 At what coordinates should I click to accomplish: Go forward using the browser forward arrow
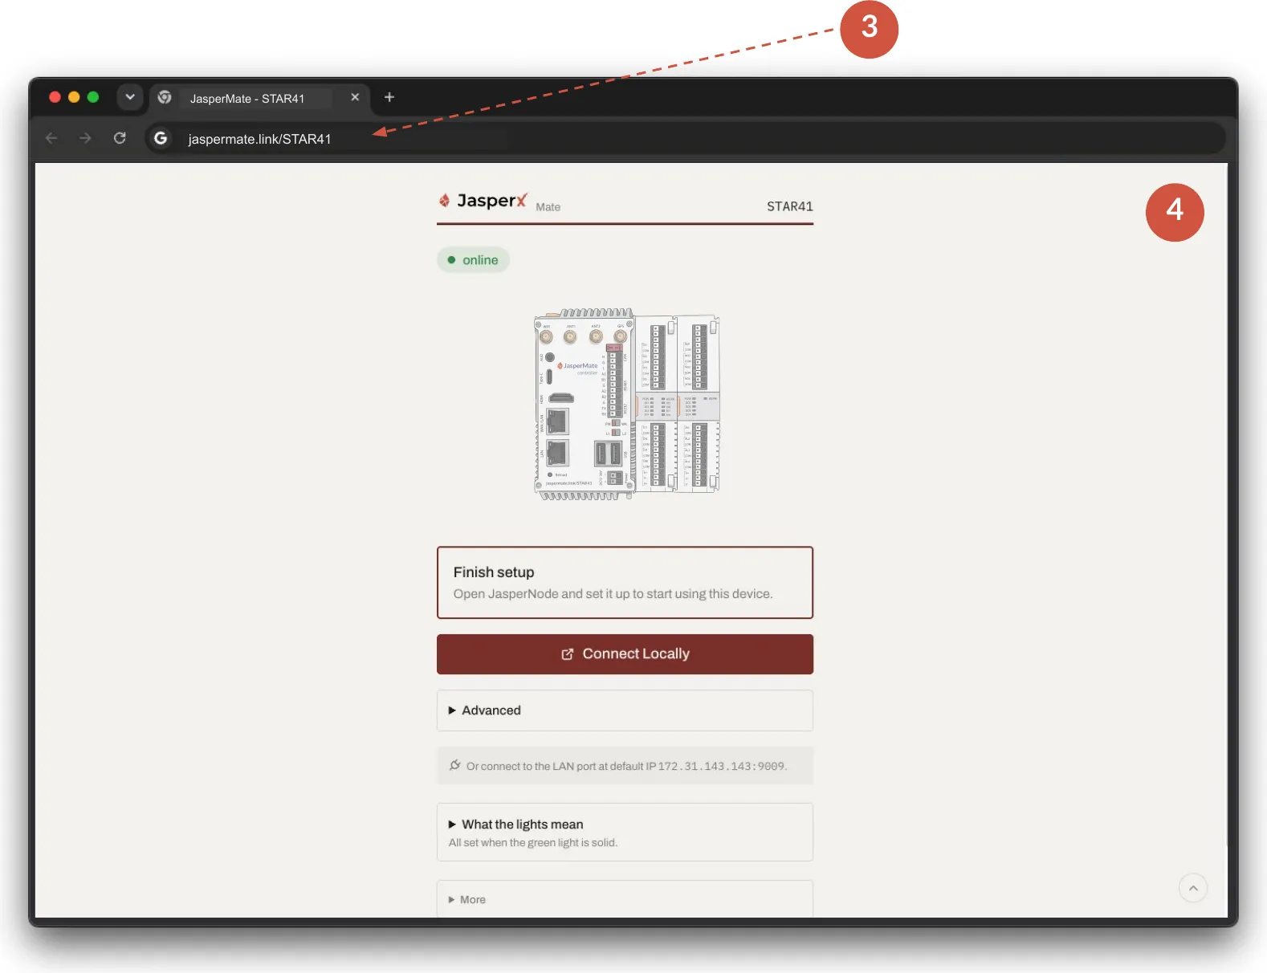(x=85, y=138)
